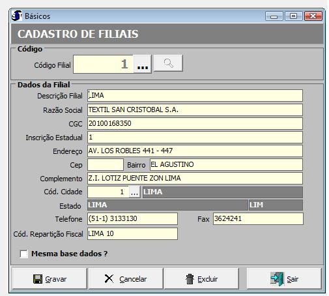Click the Gravar save button
The image size is (329, 296).
[x=50, y=279]
